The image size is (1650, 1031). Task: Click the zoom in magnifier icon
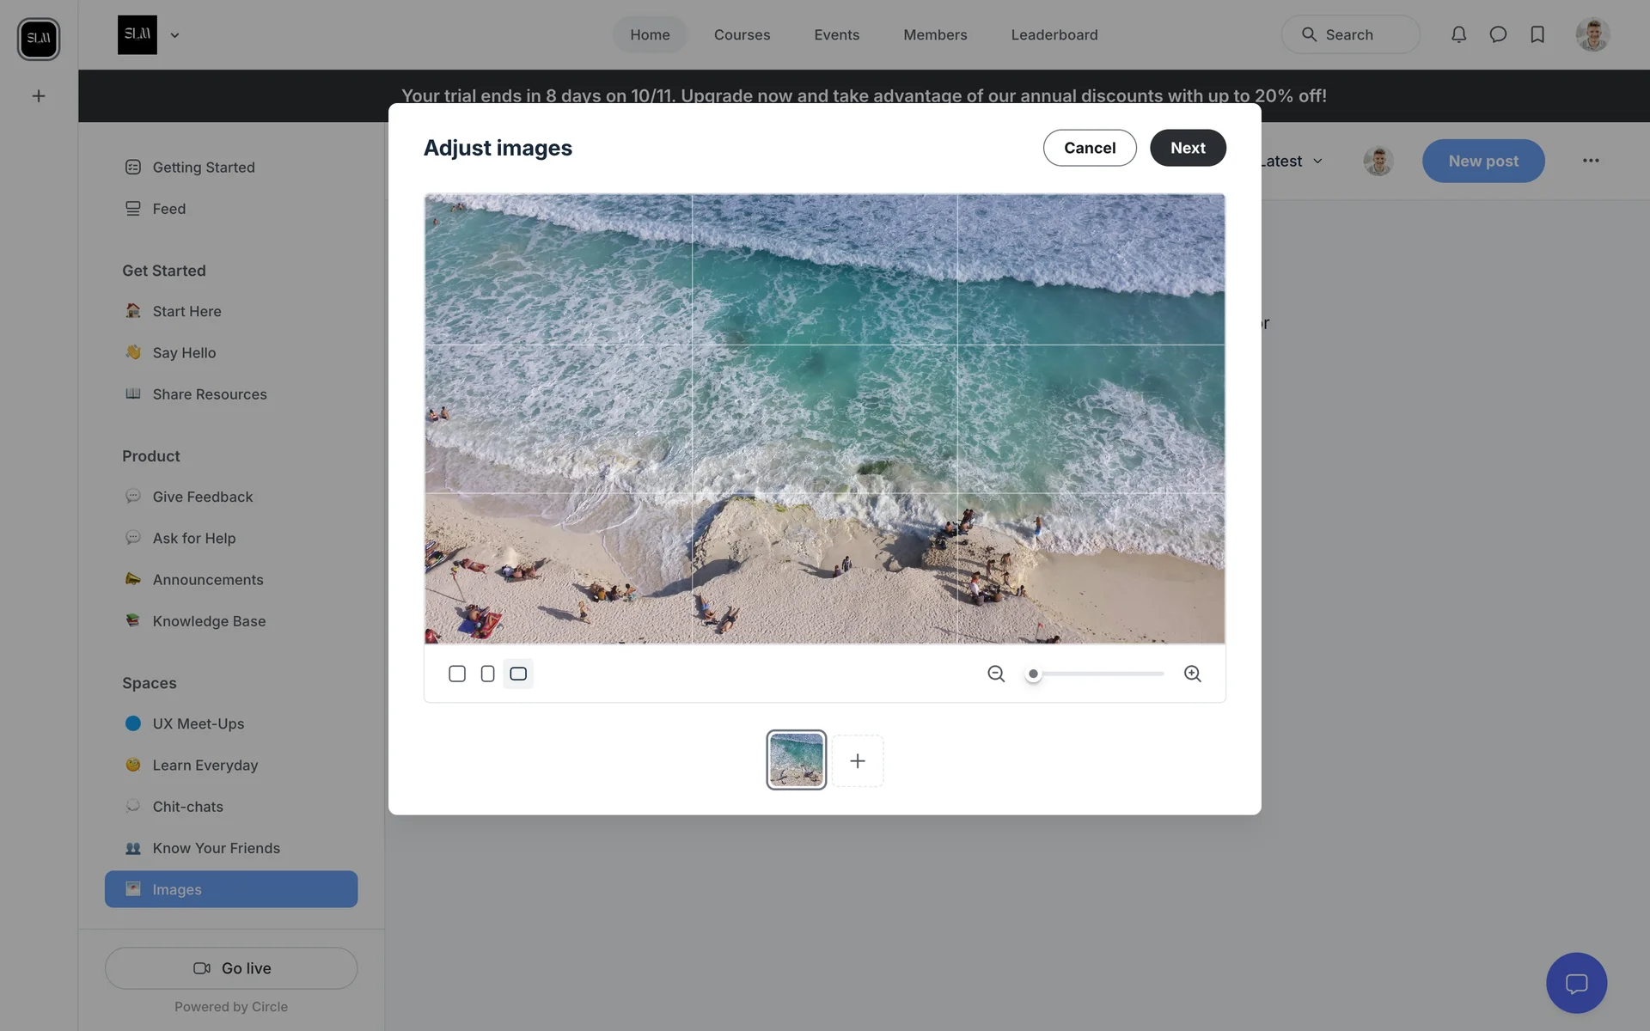1192,674
